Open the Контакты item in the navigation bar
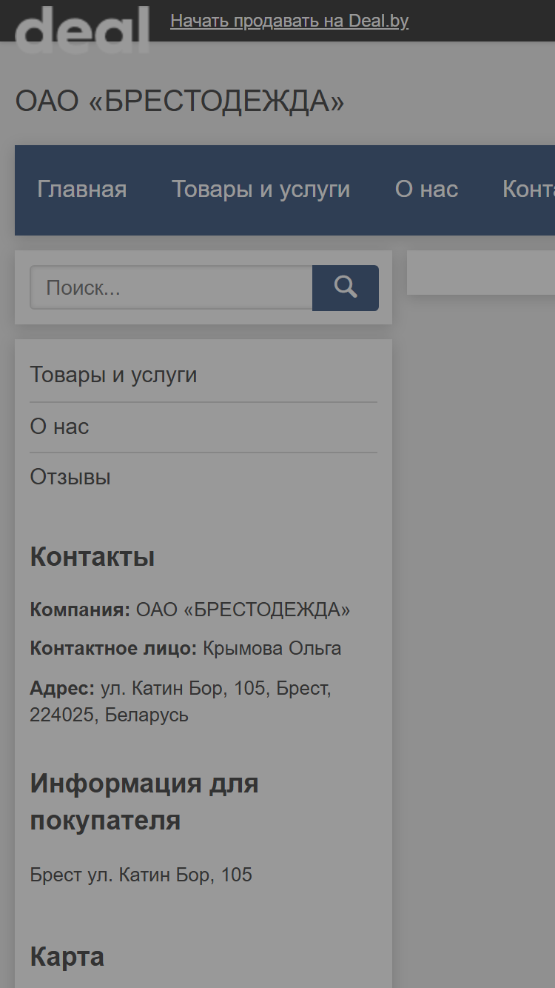The image size is (555, 988). tap(528, 190)
